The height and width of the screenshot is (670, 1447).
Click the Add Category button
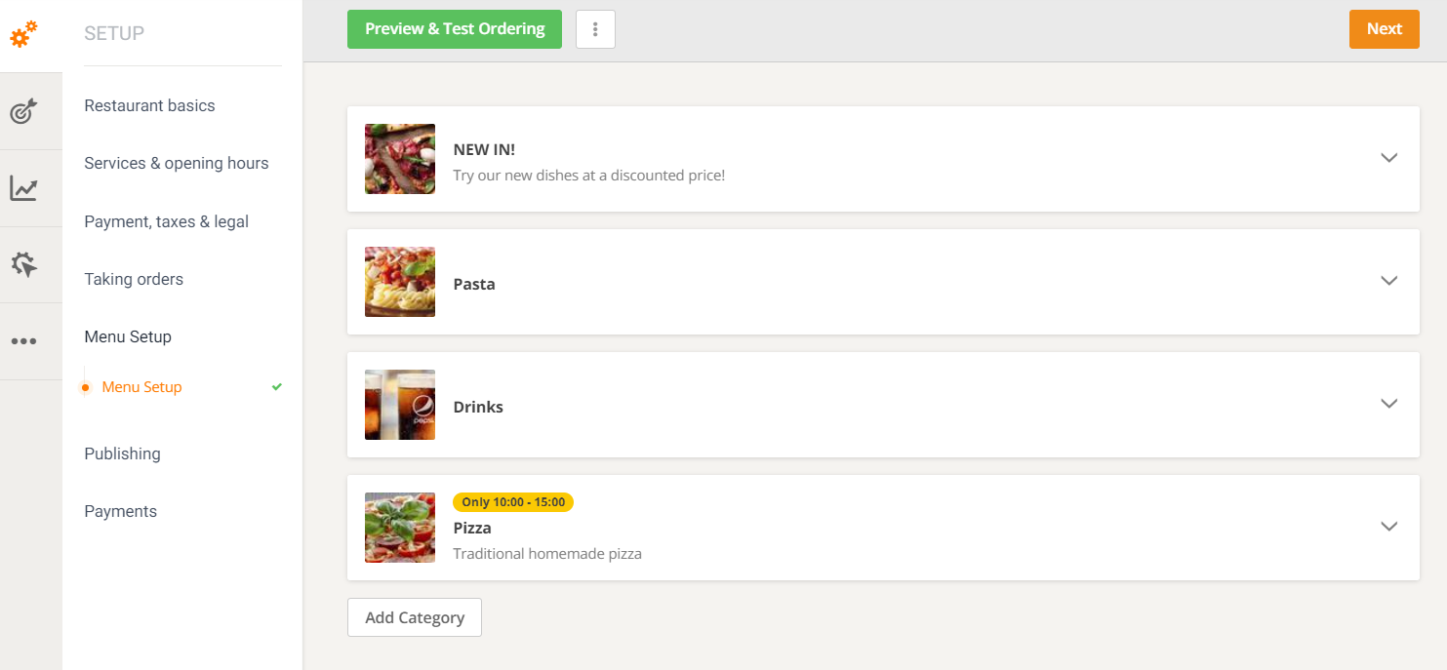[x=414, y=617]
